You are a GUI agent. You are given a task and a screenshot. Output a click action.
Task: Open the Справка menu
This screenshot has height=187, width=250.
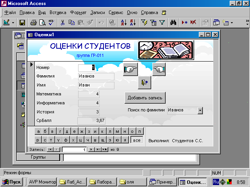point(149,12)
